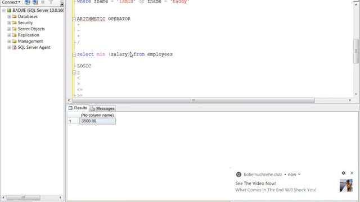Expand the Replication folder
This screenshot has width=360, height=202.
(x=9, y=35)
